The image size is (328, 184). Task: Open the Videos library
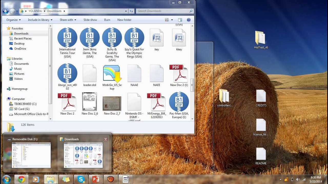18,79
